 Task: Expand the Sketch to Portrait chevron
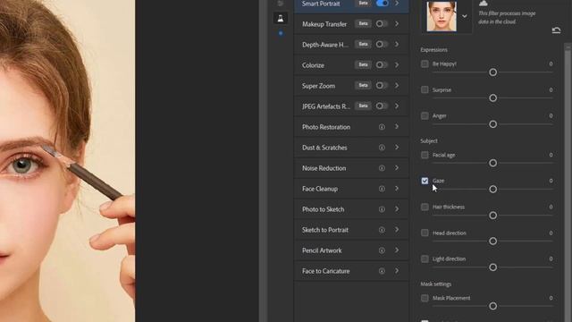point(397,230)
